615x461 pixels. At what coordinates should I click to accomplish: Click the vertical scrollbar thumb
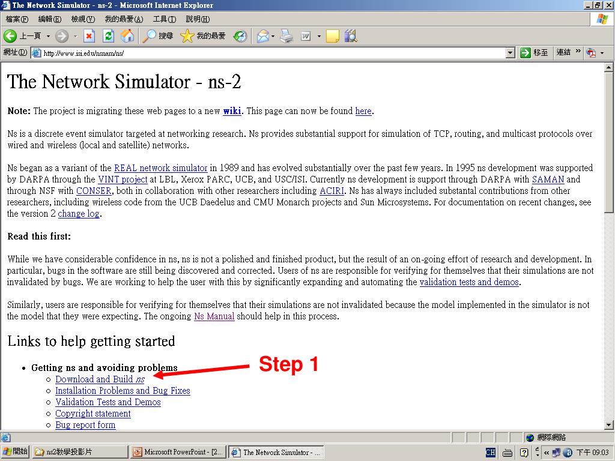[609, 142]
